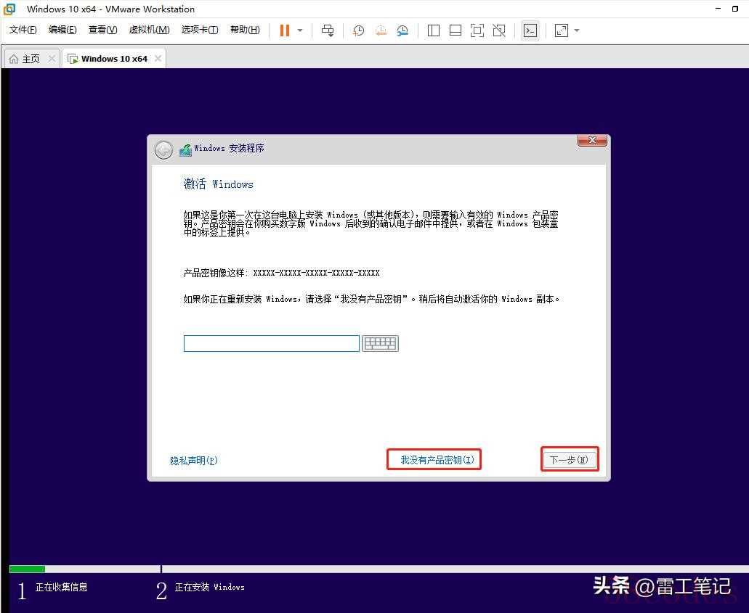Open the dropdown arrow beside the pause icon

click(300, 30)
